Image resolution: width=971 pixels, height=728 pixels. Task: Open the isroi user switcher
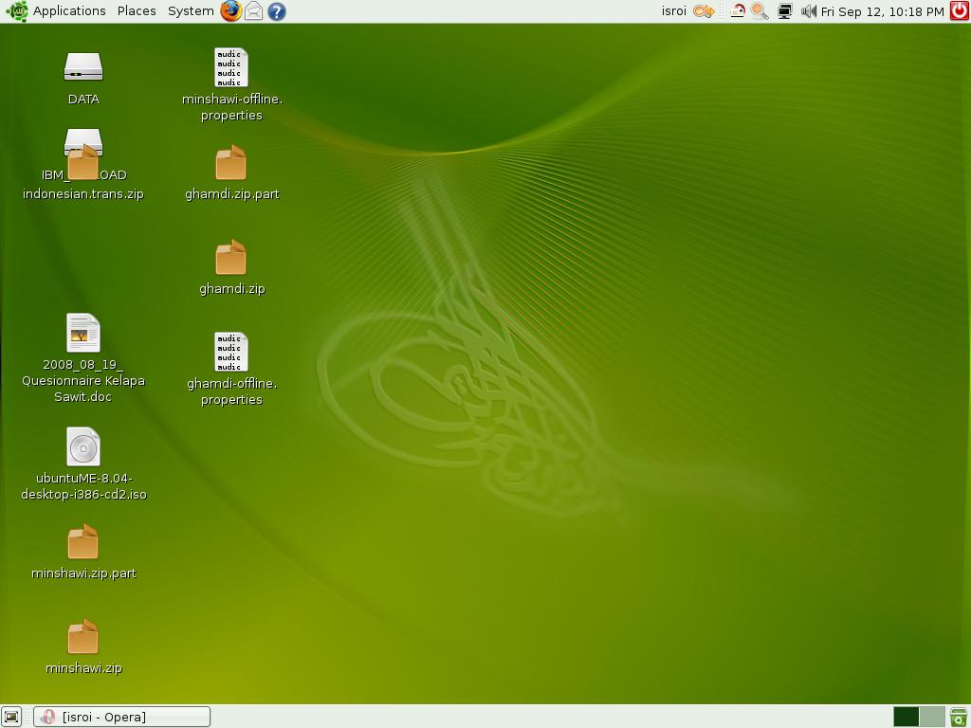(x=673, y=11)
